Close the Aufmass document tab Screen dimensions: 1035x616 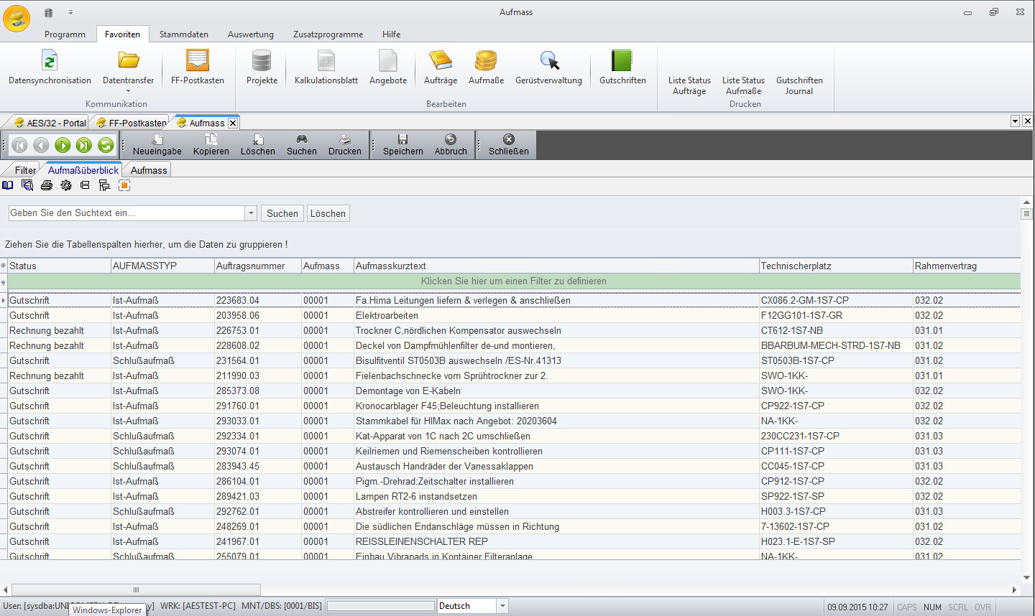(233, 123)
